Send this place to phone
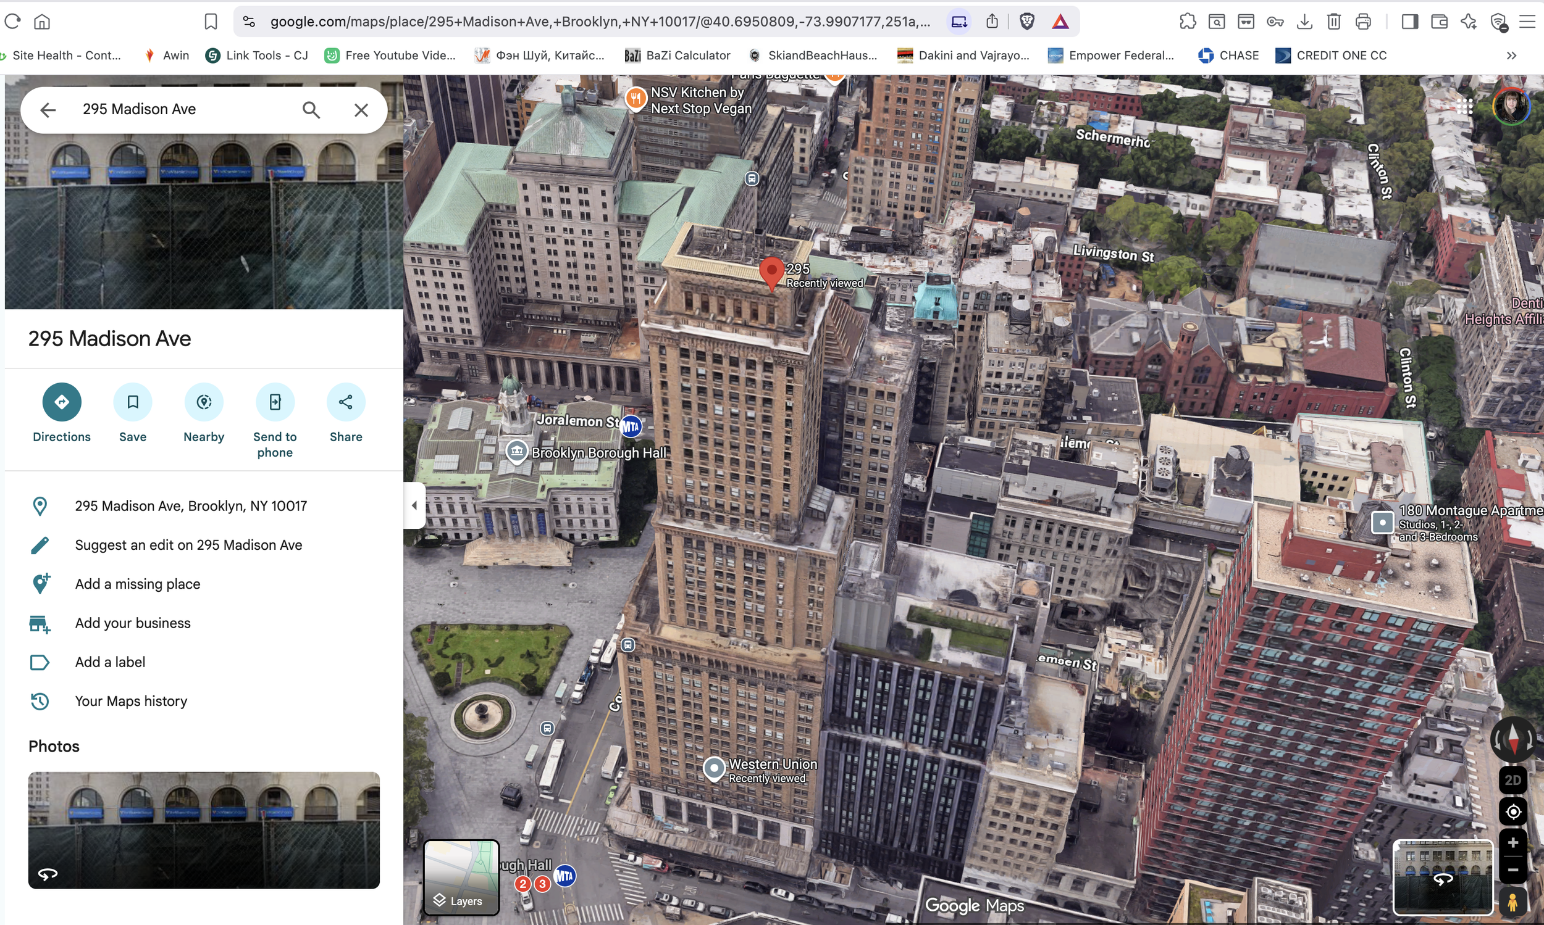 tap(274, 402)
